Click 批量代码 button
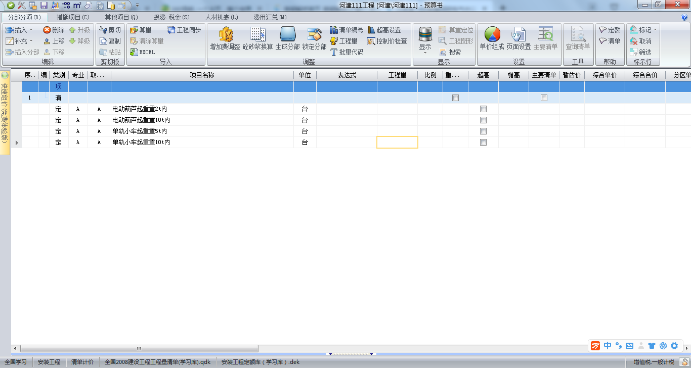Viewport: 691px width, 368px height. click(347, 52)
